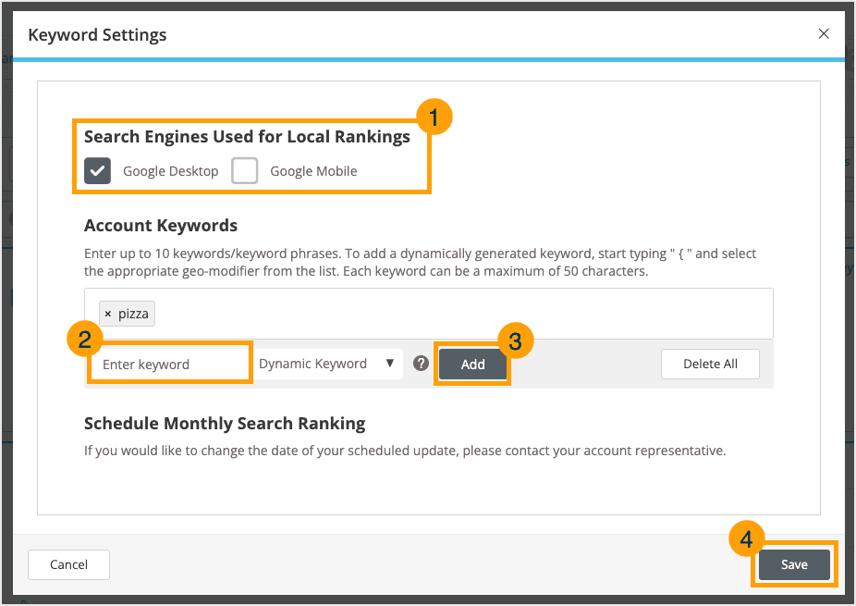Click the orange callout badge number 2

84,339
